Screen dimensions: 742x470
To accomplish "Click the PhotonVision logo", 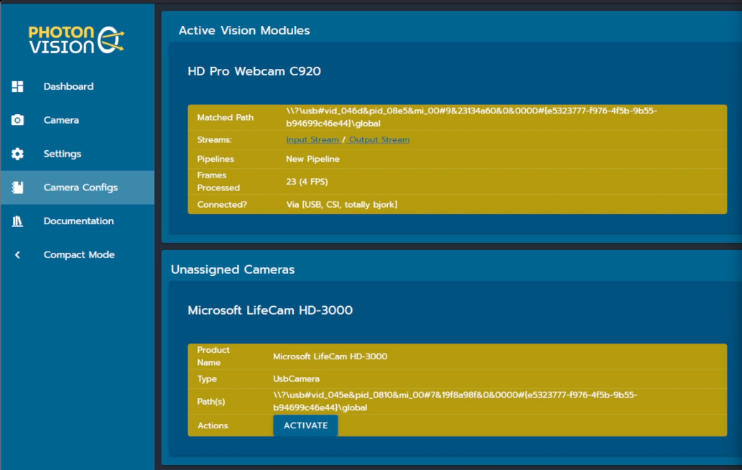I will (x=77, y=40).
